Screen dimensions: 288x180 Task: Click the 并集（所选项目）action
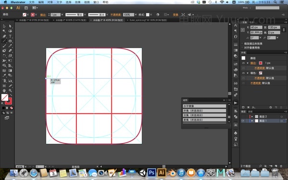pos(204,110)
